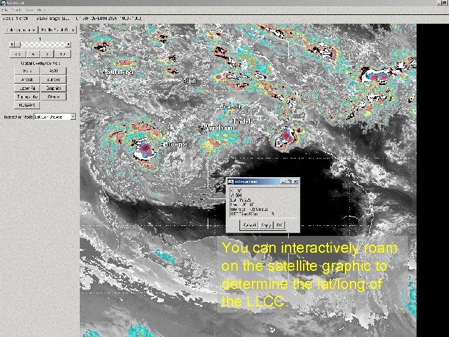Click Cancel in the Interaction dialog

point(249,225)
